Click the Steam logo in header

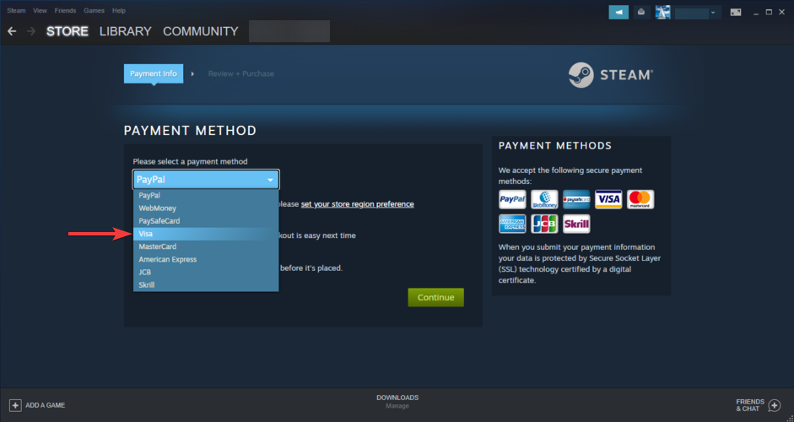point(611,75)
